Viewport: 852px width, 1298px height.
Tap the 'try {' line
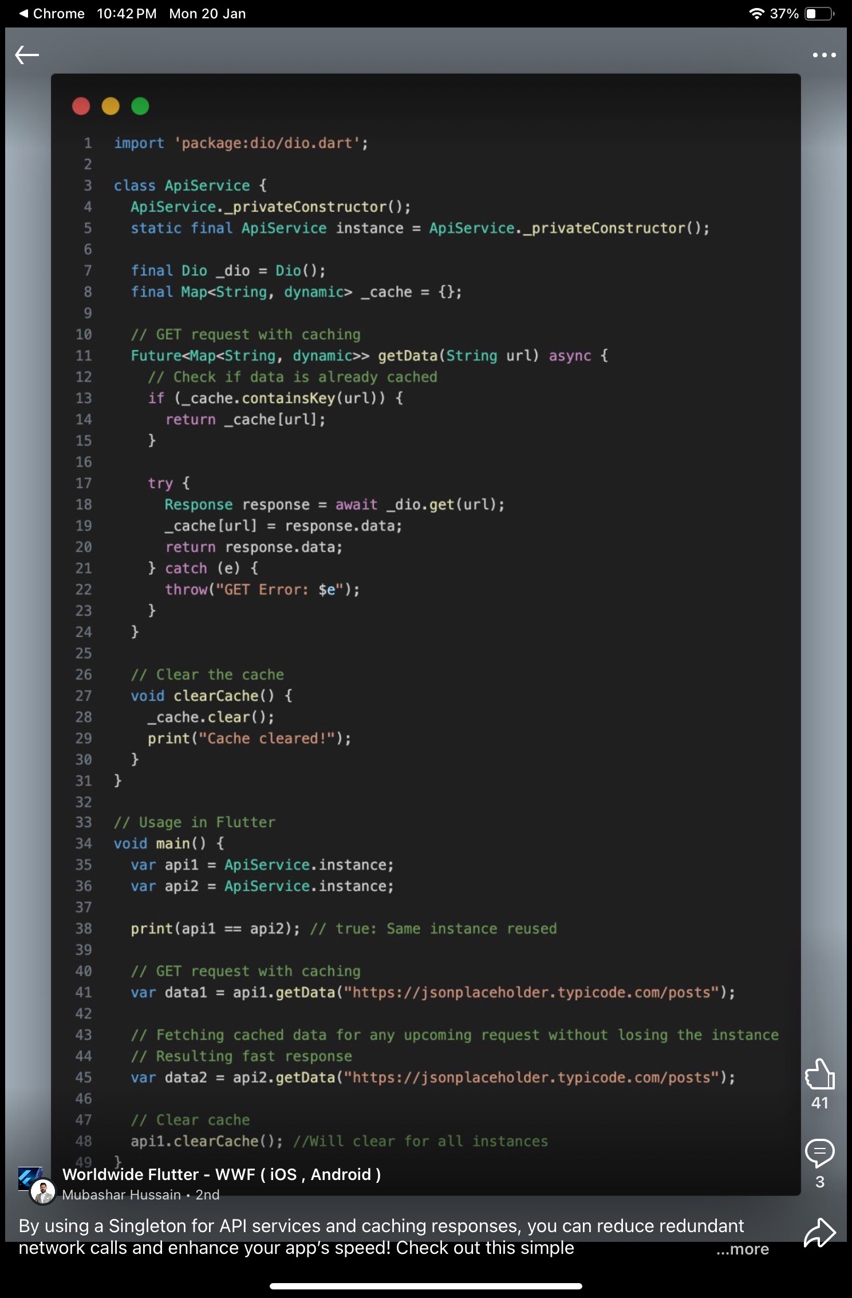[169, 483]
